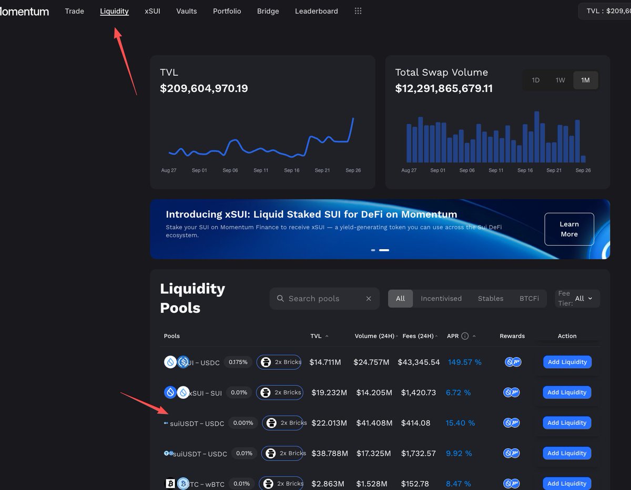Select the active banner slide indicator
Image resolution: width=631 pixels, height=490 pixels.
pyautogui.click(x=384, y=250)
